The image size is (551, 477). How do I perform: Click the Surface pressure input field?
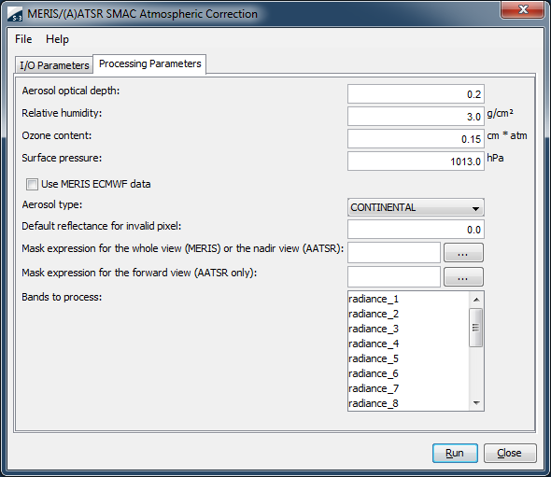pyautogui.click(x=416, y=161)
